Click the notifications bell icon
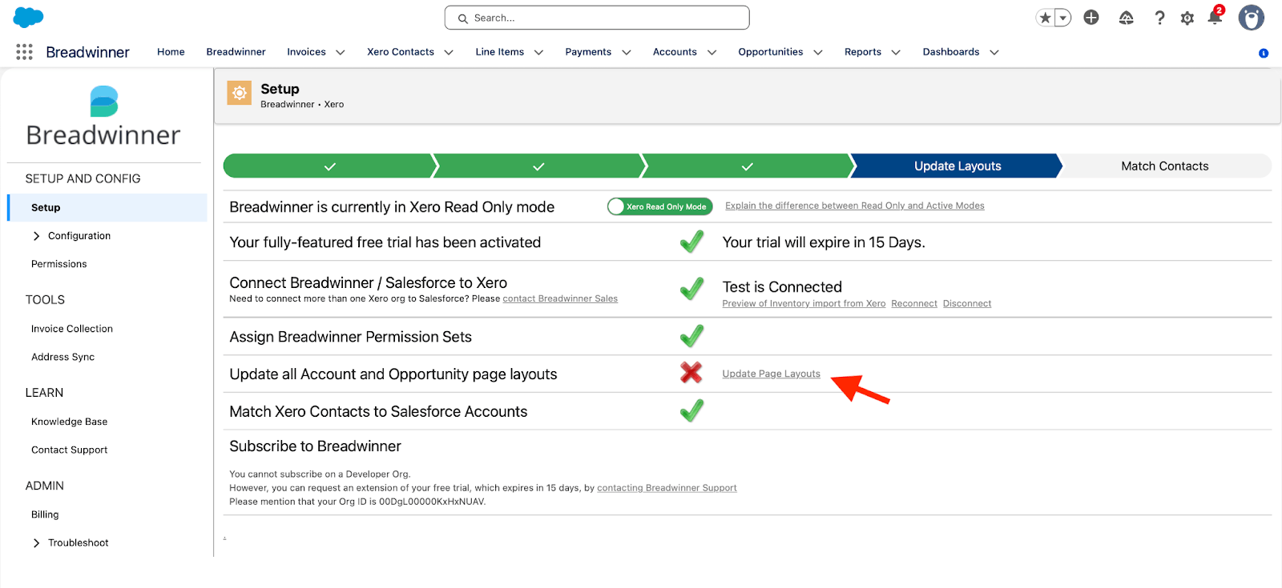1282x588 pixels. (x=1215, y=18)
